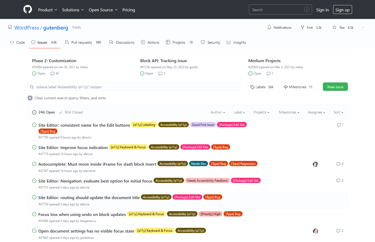The height and width of the screenshot is (242, 375).
Task: Open the Sort dropdown
Action: coord(338,112)
